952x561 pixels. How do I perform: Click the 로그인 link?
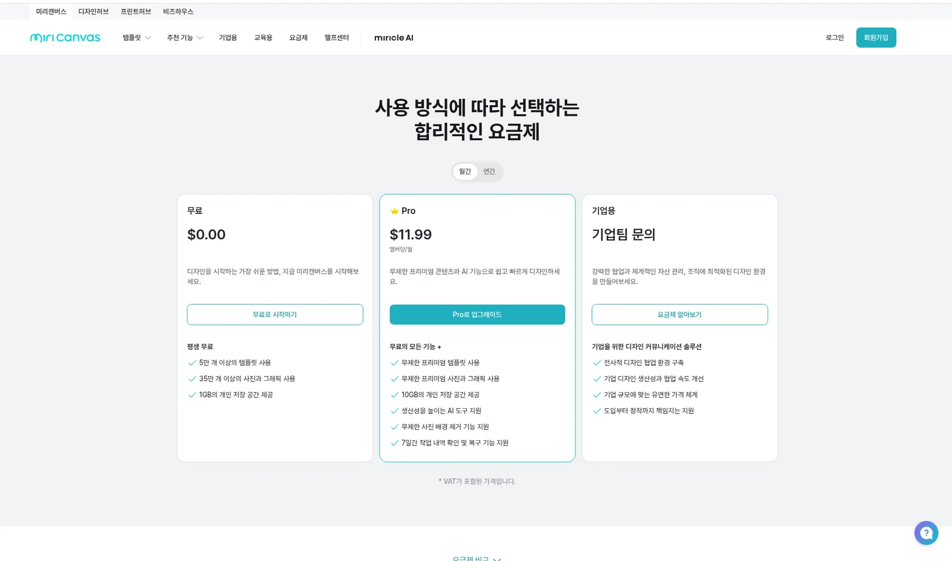pyautogui.click(x=835, y=37)
